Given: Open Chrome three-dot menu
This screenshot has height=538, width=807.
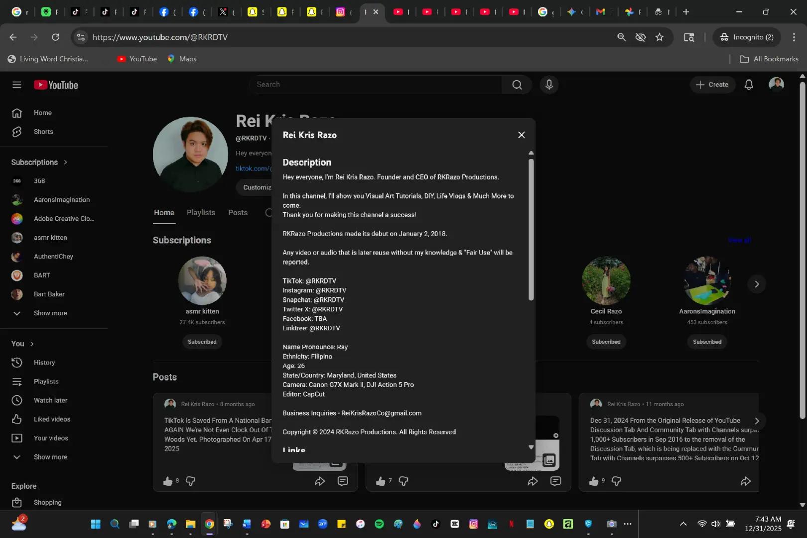Looking at the screenshot, I should click(x=794, y=37).
